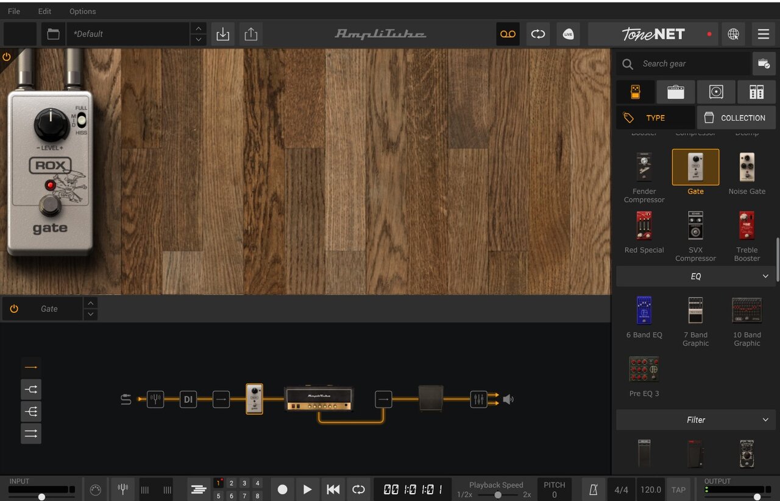
Task: Toggle the Gate pedal power button
Action: 14,309
